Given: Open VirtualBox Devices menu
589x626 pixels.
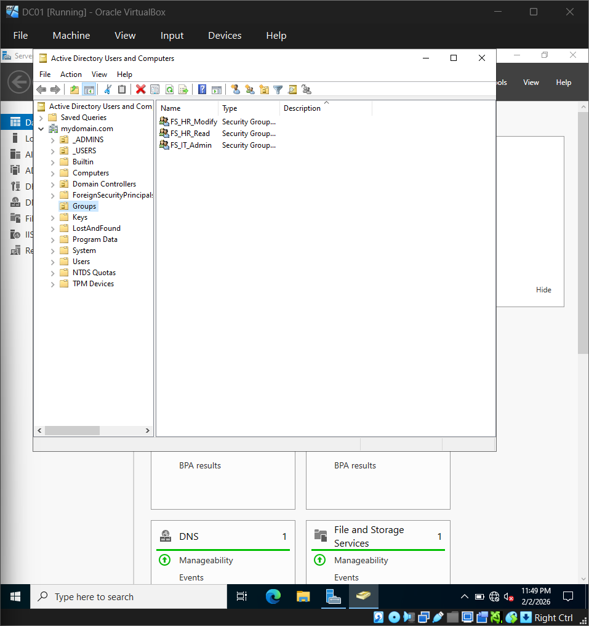Looking at the screenshot, I should click(225, 36).
